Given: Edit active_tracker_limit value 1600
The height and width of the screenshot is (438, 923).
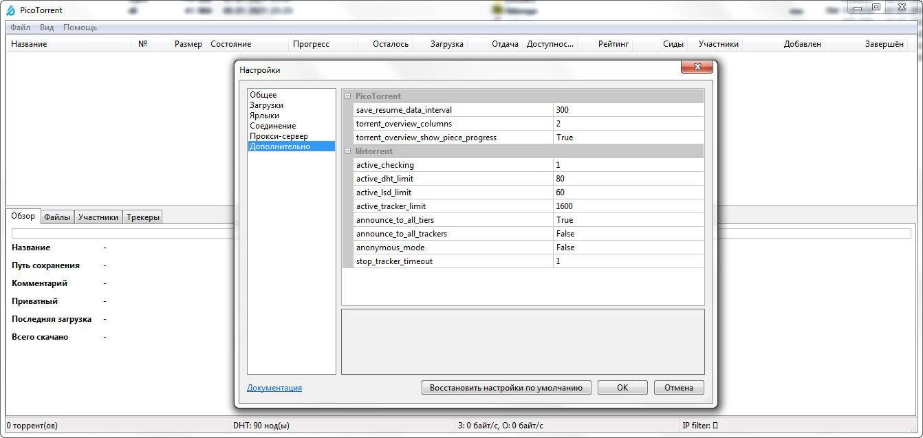Looking at the screenshot, I should [x=629, y=206].
